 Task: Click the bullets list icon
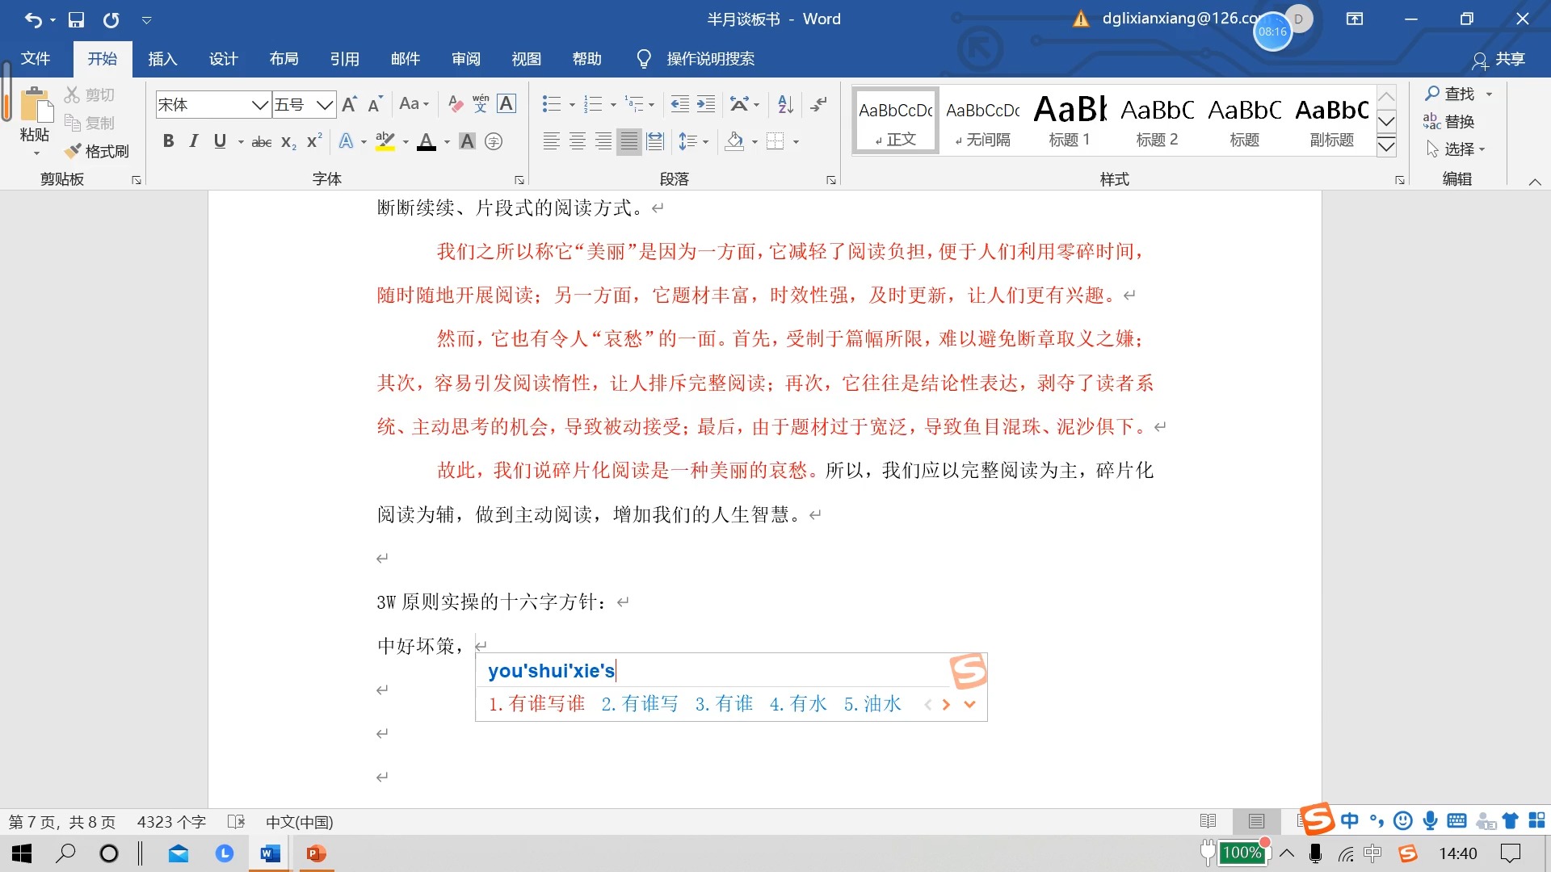pyautogui.click(x=552, y=104)
